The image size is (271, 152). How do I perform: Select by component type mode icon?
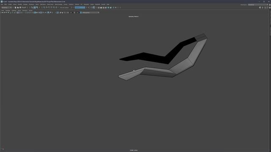pos(37,8)
